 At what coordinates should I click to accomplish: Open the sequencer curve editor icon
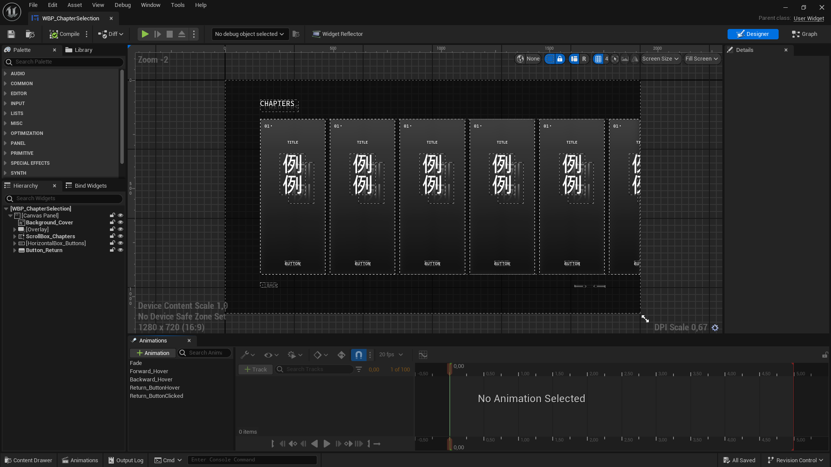[423, 355]
